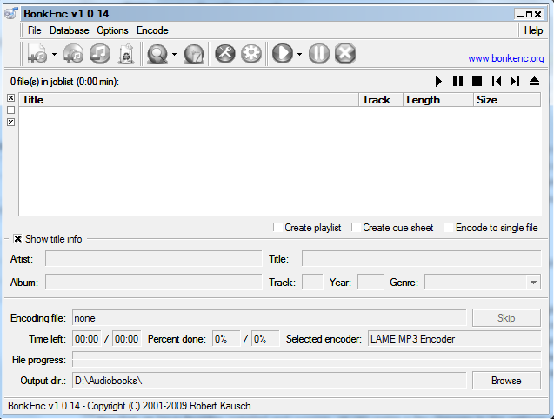This screenshot has height=419, width=554.
Task: Click the Track number input field
Action: click(312, 283)
